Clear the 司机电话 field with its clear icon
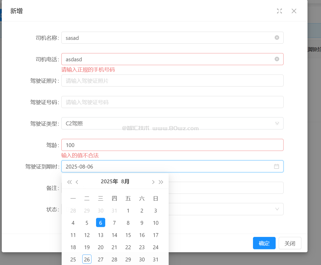Viewport: 321px width, 265px height. (277, 59)
